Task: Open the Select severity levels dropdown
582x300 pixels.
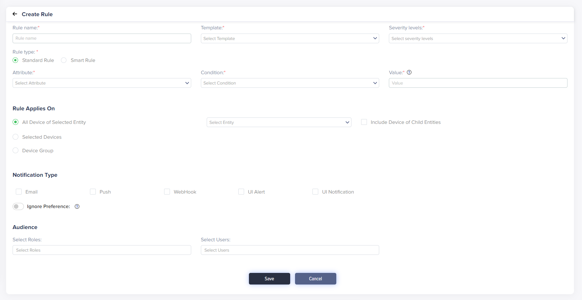Action: tap(478, 38)
